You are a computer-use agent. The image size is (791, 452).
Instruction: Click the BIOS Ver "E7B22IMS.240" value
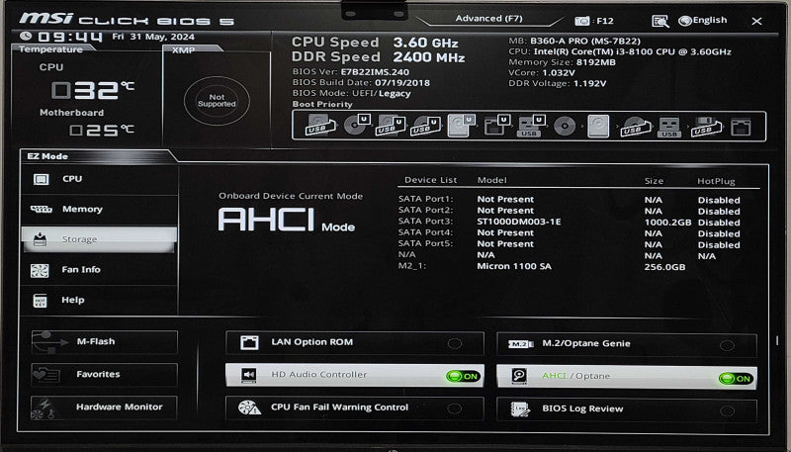[x=375, y=72]
